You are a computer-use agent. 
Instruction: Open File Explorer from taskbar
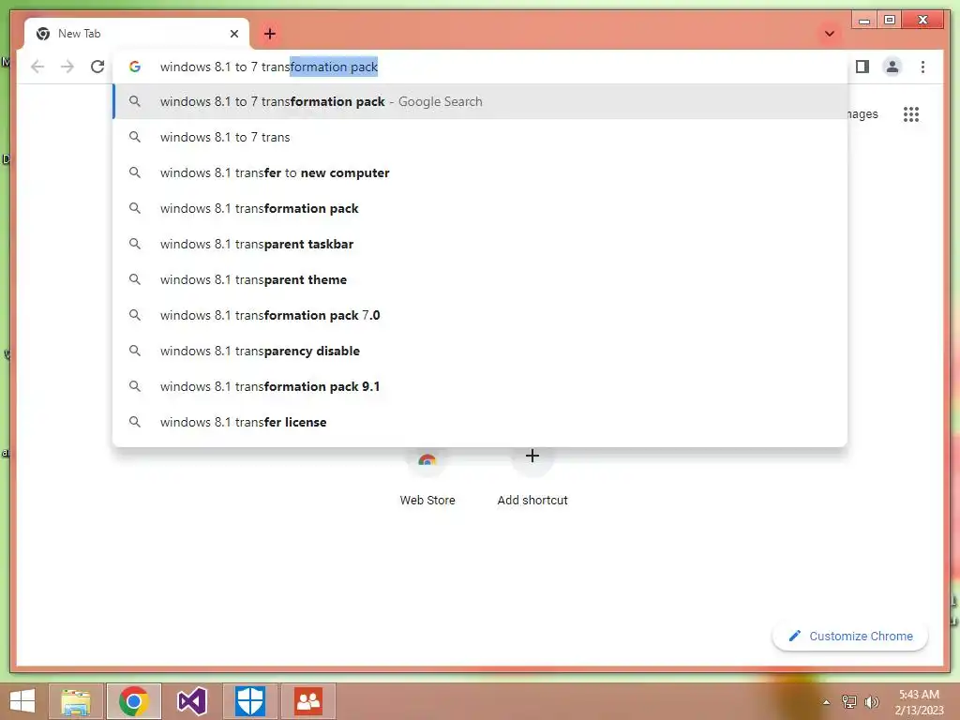(76, 701)
